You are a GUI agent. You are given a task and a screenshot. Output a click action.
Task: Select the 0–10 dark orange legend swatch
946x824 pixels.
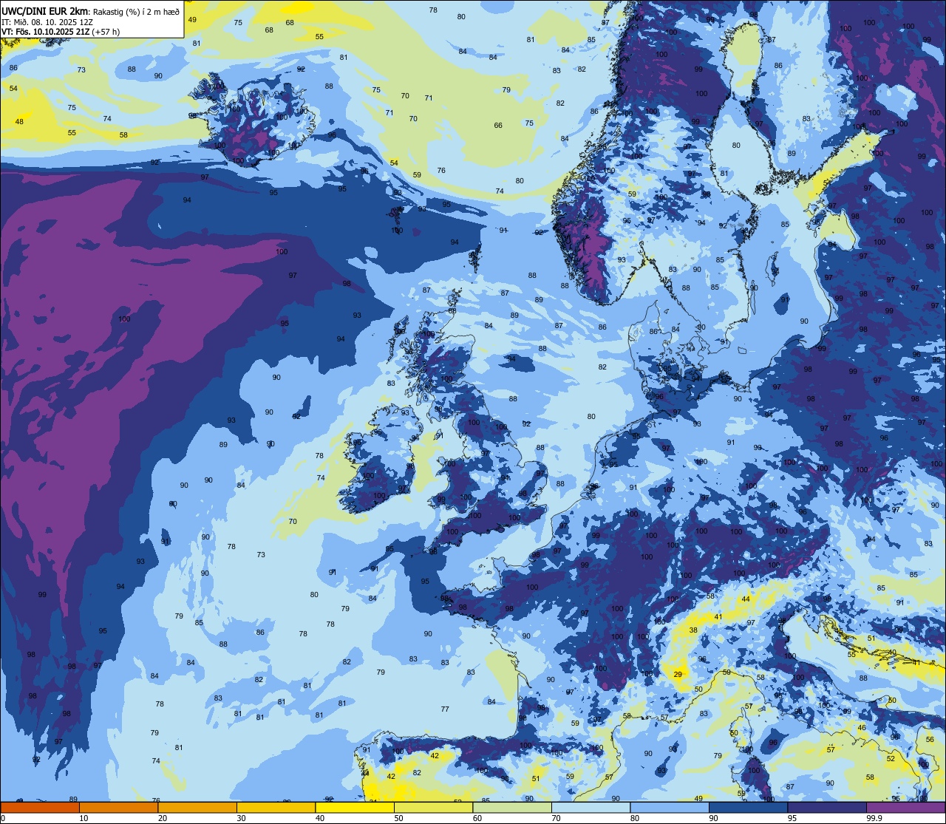(x=40, y=807)
